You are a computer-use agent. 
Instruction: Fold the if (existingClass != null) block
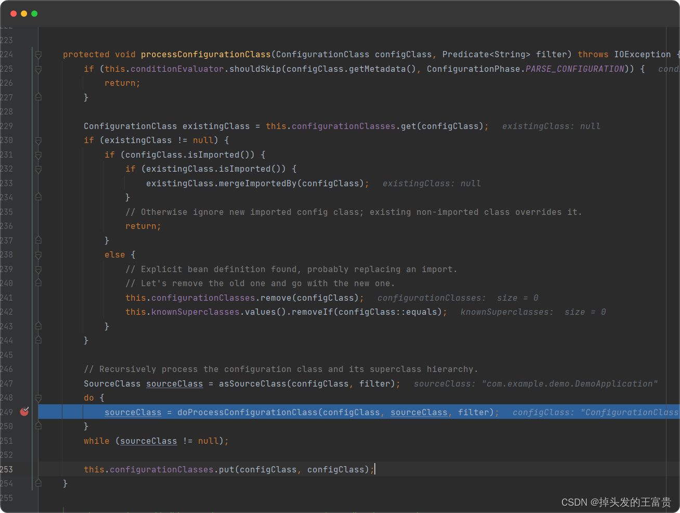tap(38, 140)
